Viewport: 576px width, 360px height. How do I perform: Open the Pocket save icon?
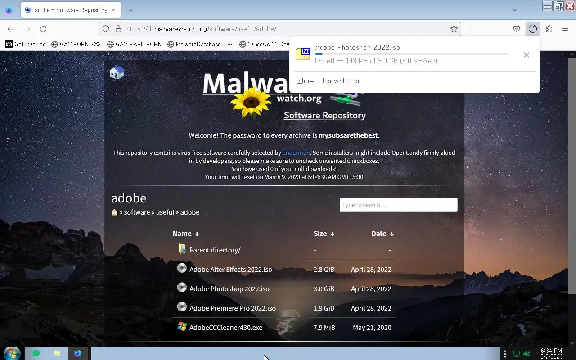pyautogui.click(x=517, y=29)
